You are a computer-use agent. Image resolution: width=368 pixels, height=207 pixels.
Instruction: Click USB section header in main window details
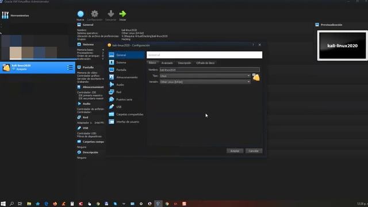(x=83, y=128)
